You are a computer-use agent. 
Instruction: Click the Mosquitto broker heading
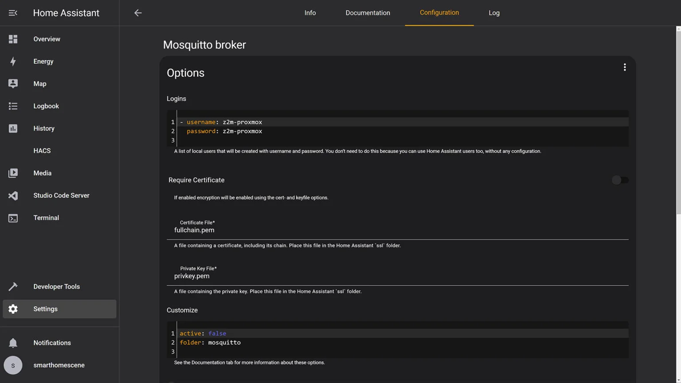point(204,45)
